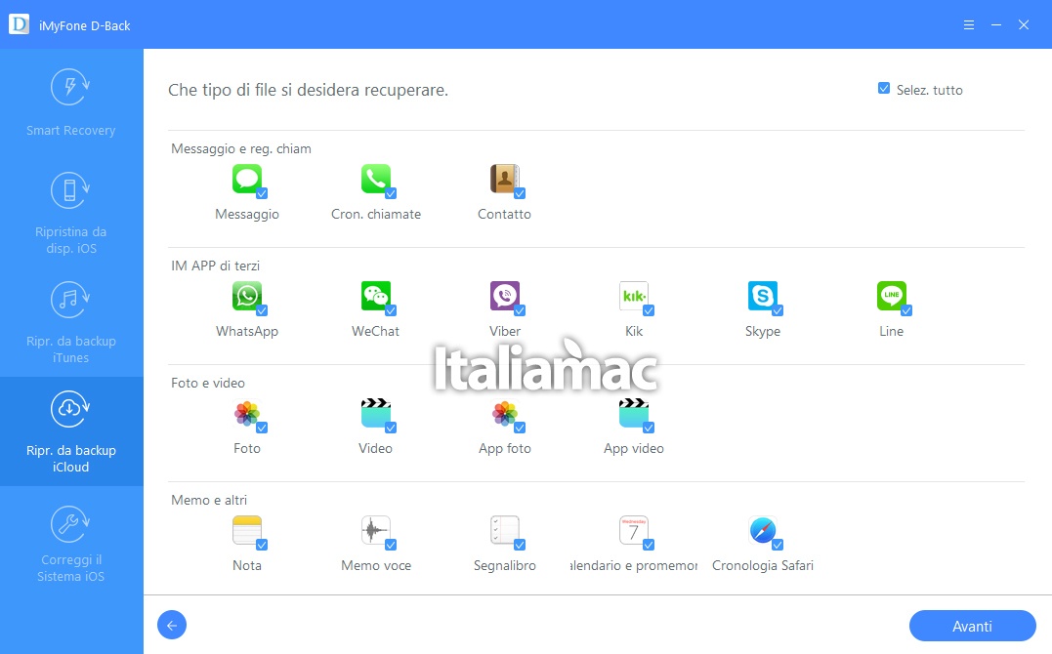Screen dimensions: 1052x654
Task: Switch to the Smart Recovery tab
Action: (x=71, y=103)
